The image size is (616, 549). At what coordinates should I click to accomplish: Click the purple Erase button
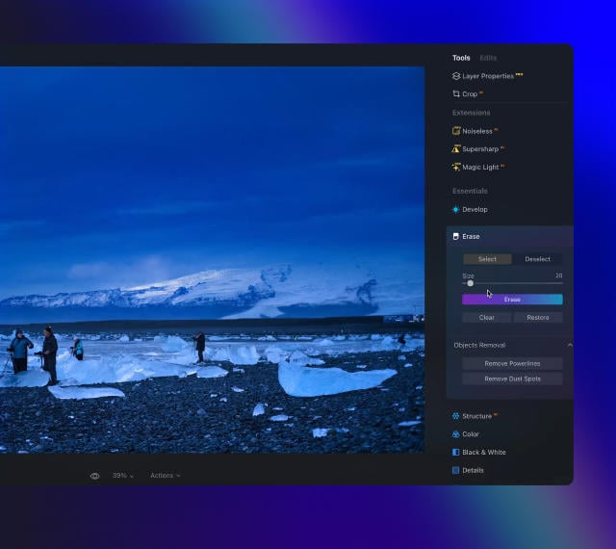[x=512, y=300]
